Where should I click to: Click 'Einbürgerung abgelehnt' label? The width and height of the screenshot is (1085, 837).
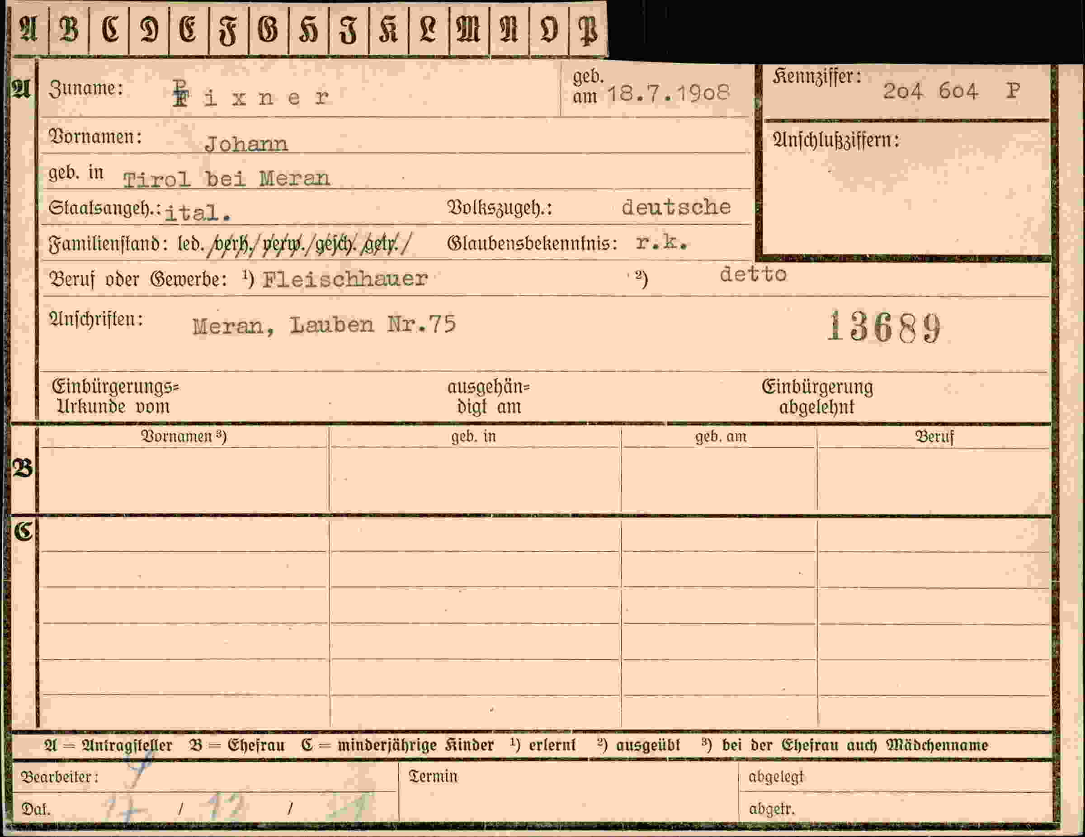pos(817,396)
